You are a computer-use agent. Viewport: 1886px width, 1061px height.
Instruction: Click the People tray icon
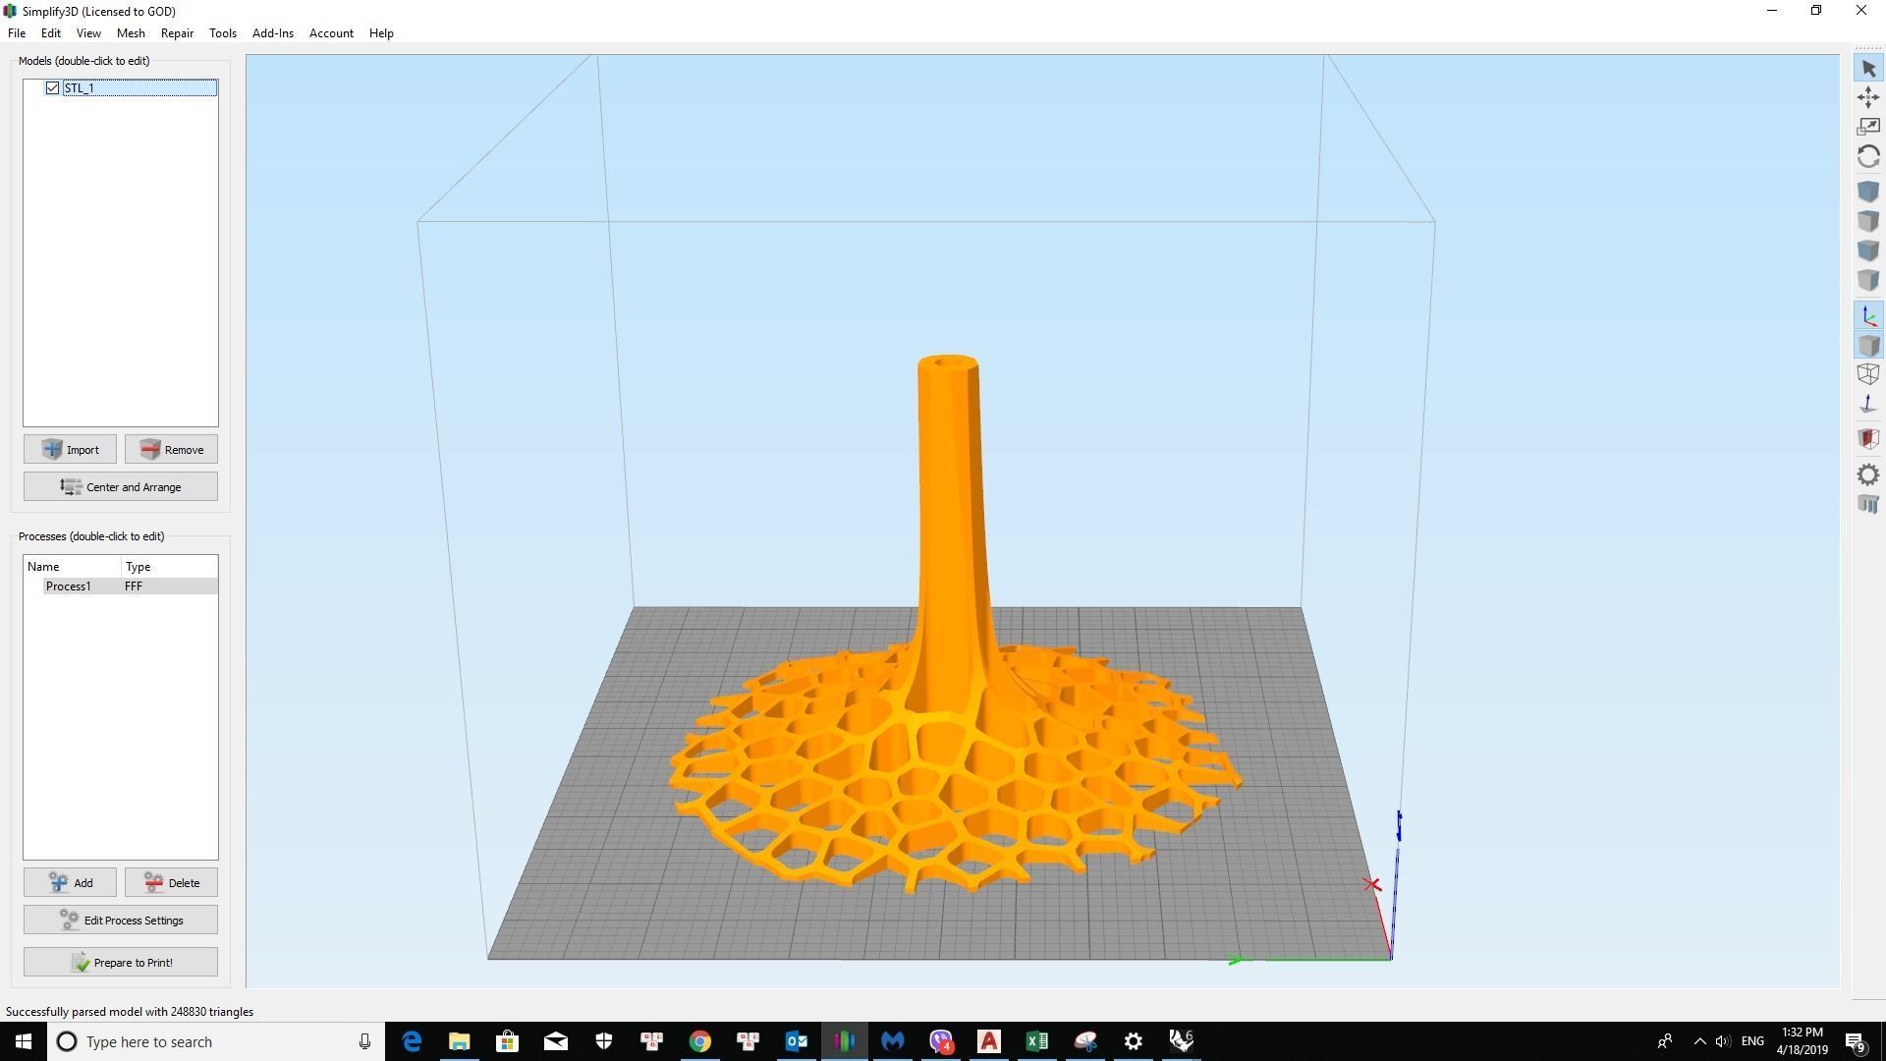coord(1665,1041)
